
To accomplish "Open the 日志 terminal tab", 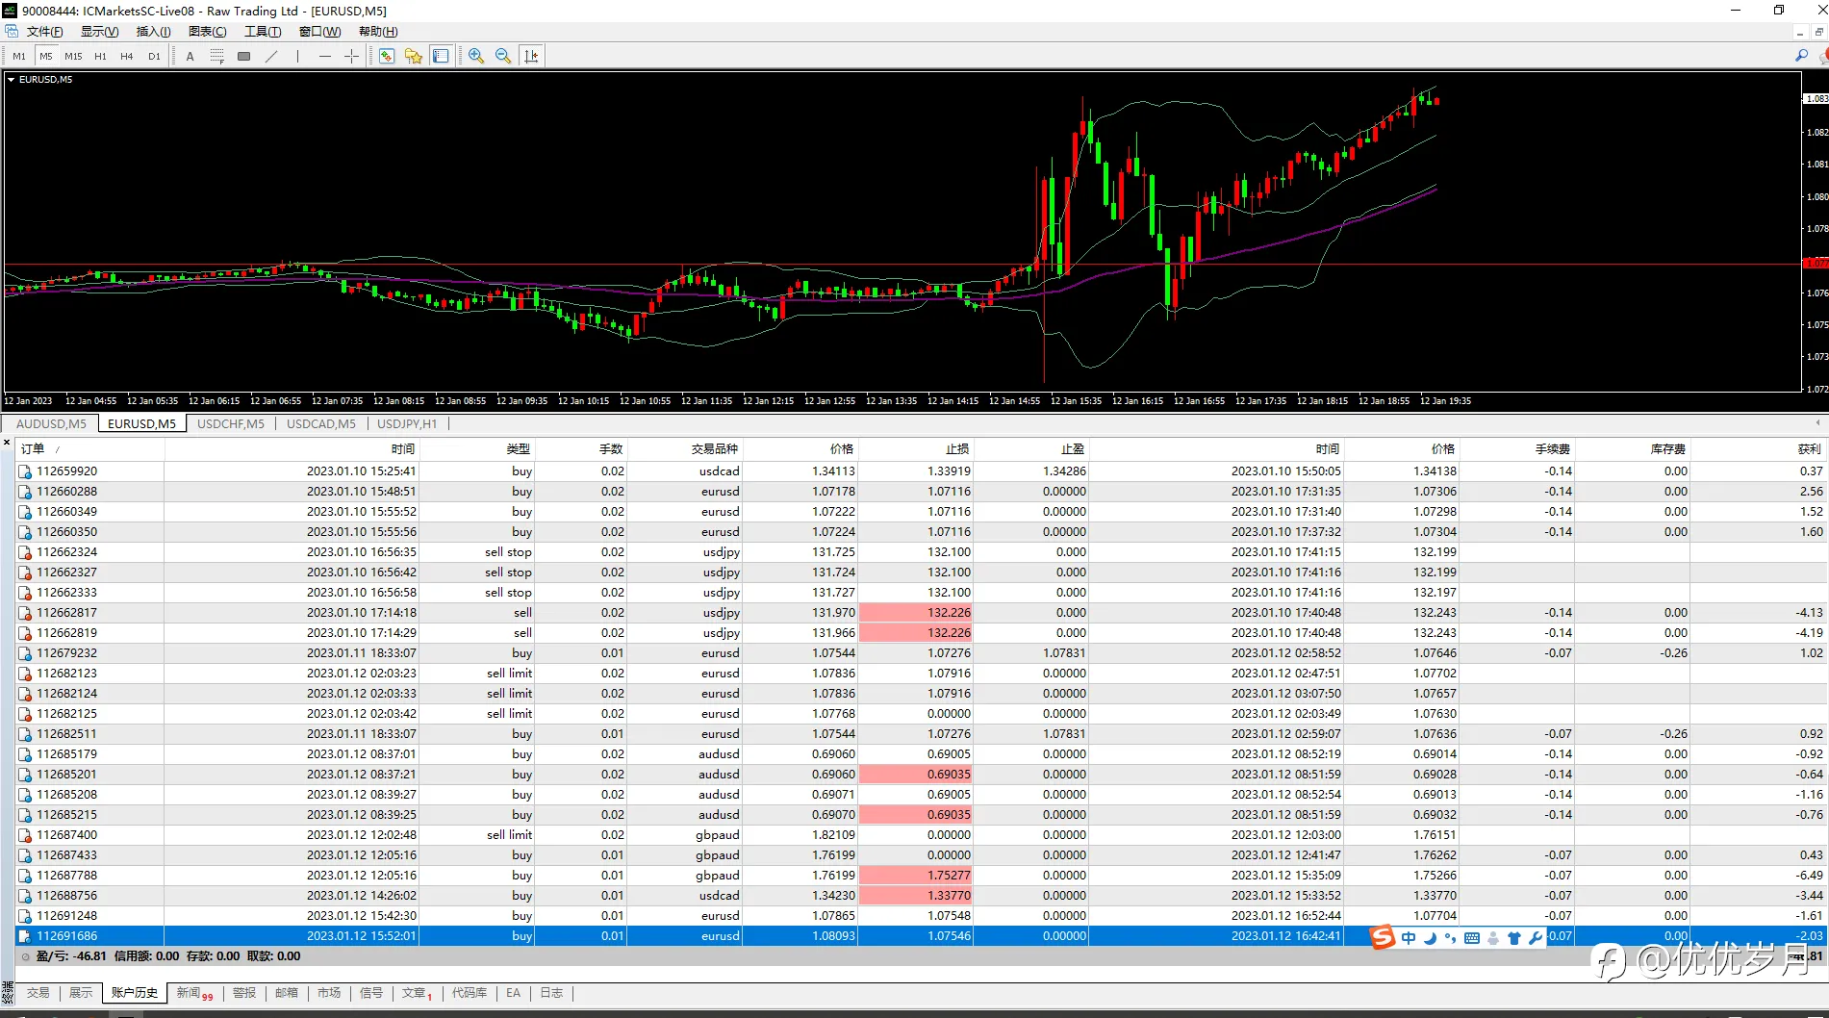I will 551,993.
